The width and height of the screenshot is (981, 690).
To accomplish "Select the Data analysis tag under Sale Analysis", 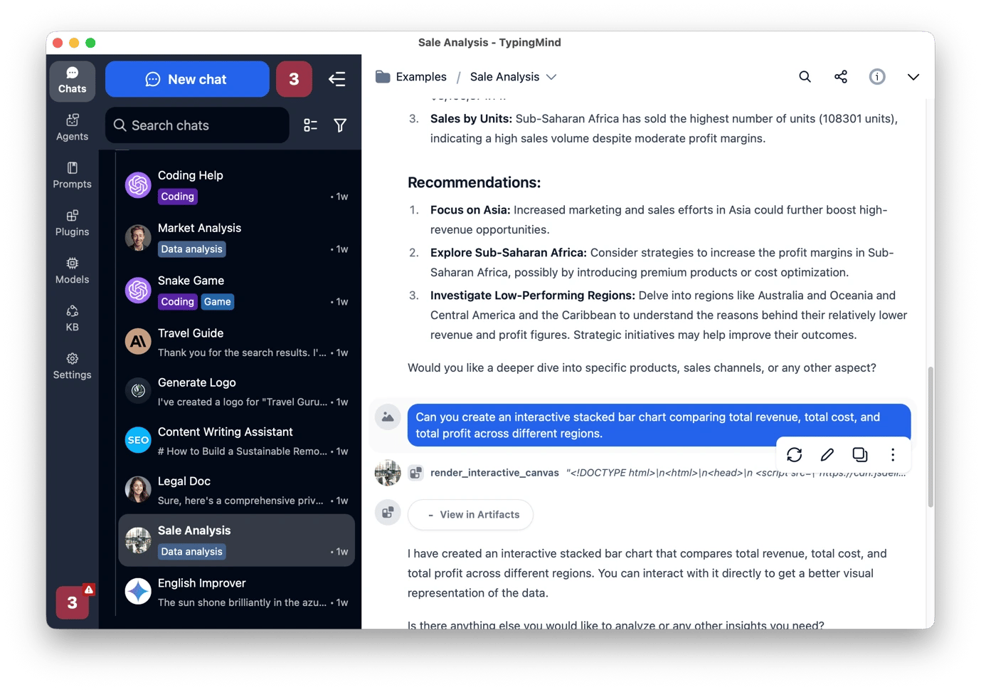I will pos(192,552).
